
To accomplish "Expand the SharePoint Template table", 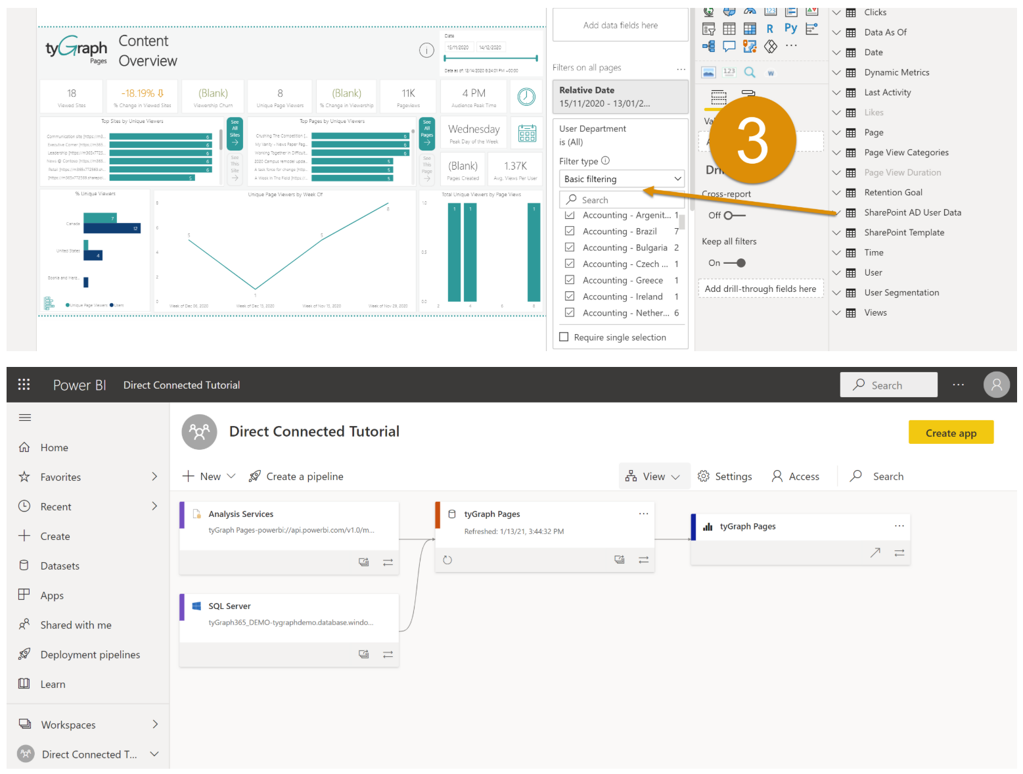I will click(836, 233).
